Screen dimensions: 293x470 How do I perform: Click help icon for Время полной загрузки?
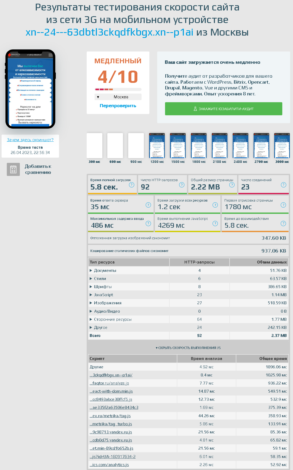(132, 185)
